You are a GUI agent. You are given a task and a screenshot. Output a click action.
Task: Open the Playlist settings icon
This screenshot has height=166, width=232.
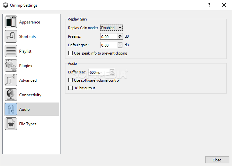coord(11,51)
